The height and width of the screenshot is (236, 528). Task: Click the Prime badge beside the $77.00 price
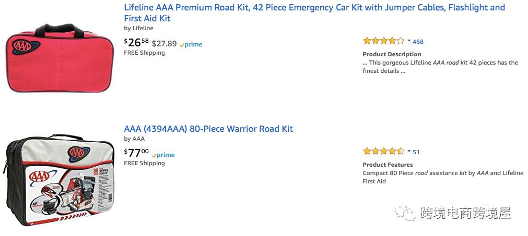point(163,155)
